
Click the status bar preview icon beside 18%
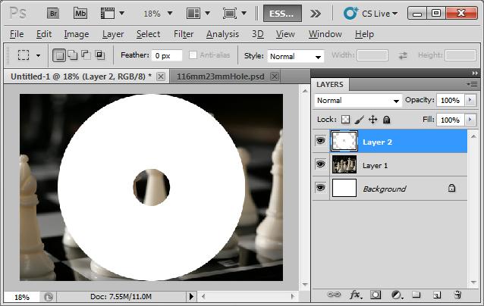tap(48, 297)
